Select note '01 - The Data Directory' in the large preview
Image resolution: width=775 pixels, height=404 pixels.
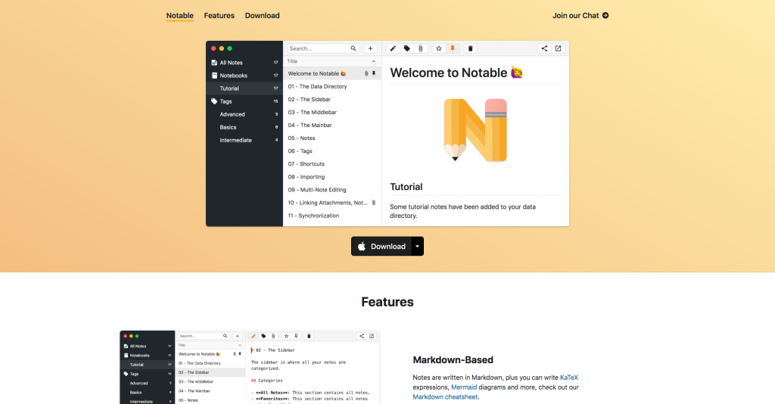[333, 86]
